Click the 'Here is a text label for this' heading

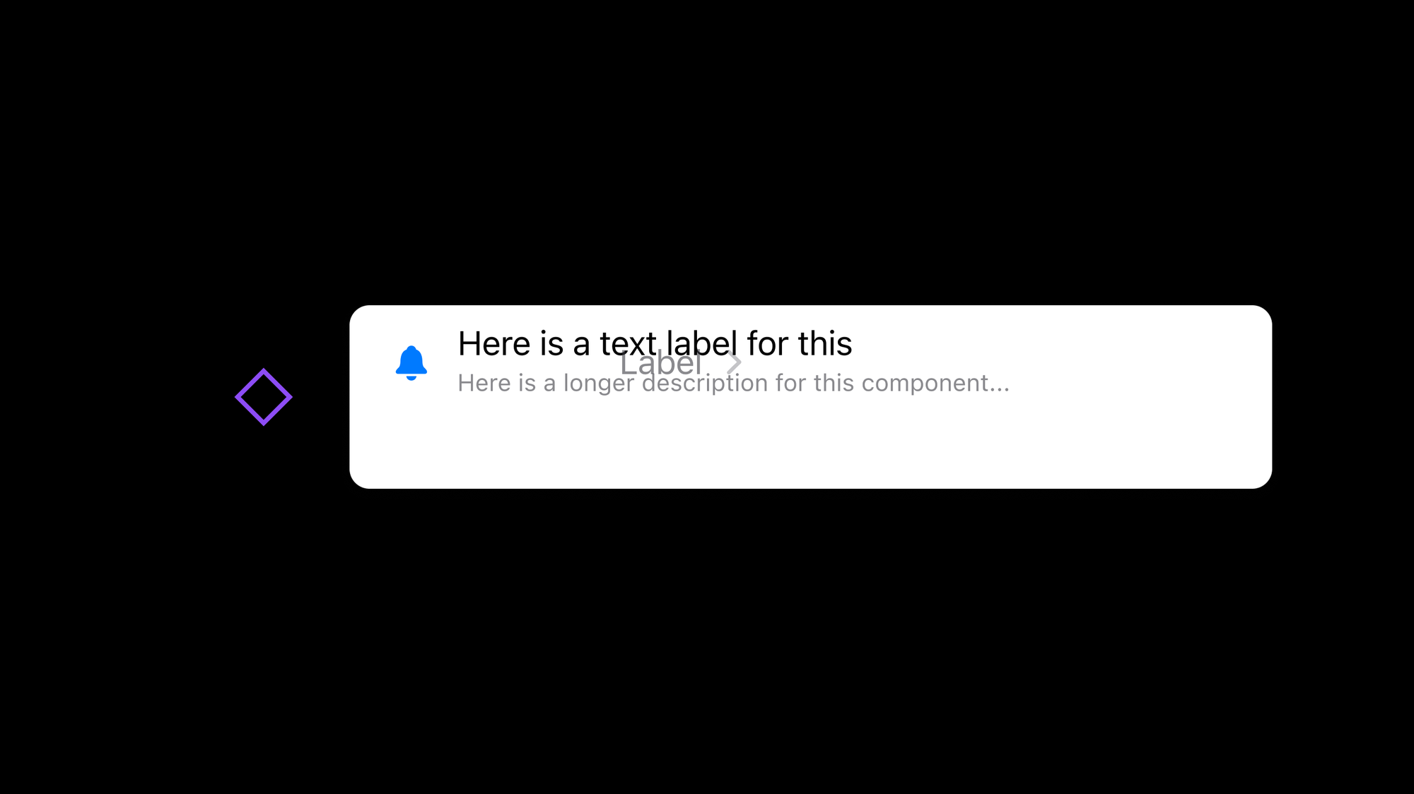(x=655, y=343)
